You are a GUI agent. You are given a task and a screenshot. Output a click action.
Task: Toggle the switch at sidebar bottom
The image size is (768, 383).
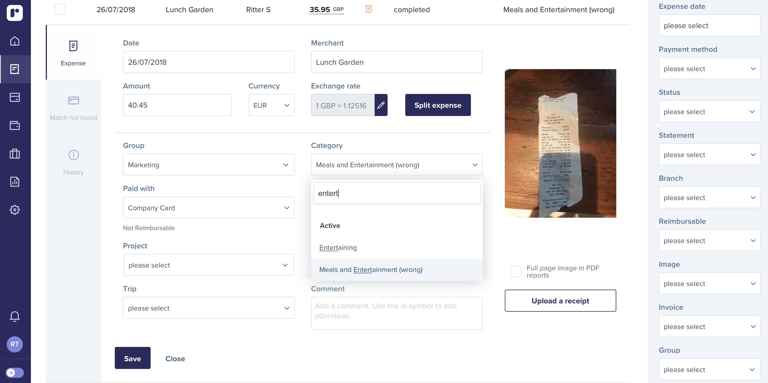click(x=15, y=373)
